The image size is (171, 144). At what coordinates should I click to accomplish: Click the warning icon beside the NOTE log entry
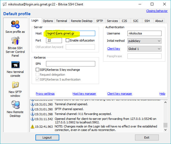[33, 126]
